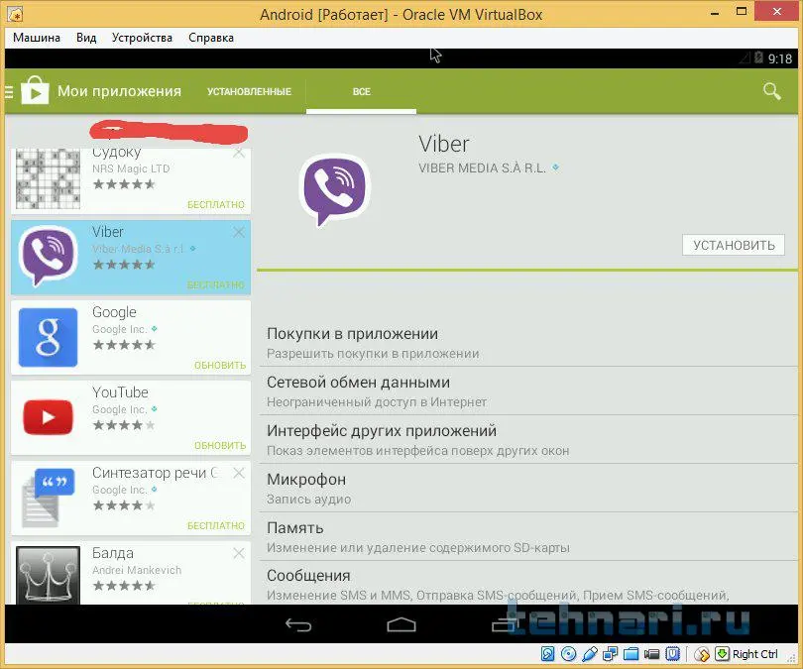Viewport: 803px width, 669px height.
Task: Click the Микрофон permission row
Action: (x=528, y=489)
